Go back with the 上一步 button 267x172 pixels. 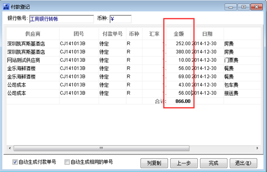[184, 163]
